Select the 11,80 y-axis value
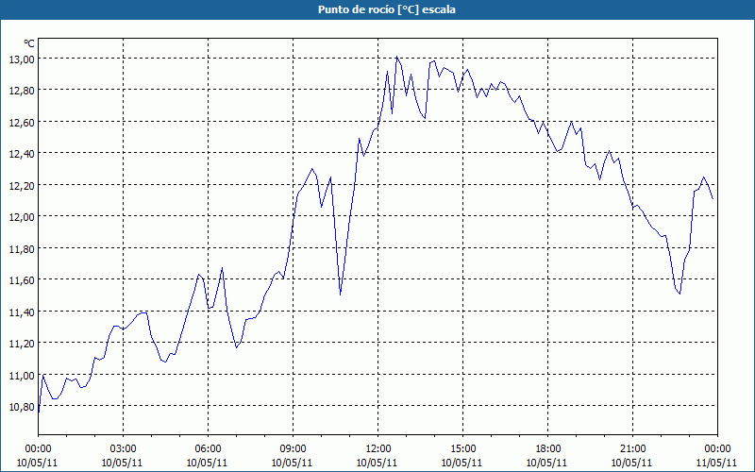 (22, 248)
